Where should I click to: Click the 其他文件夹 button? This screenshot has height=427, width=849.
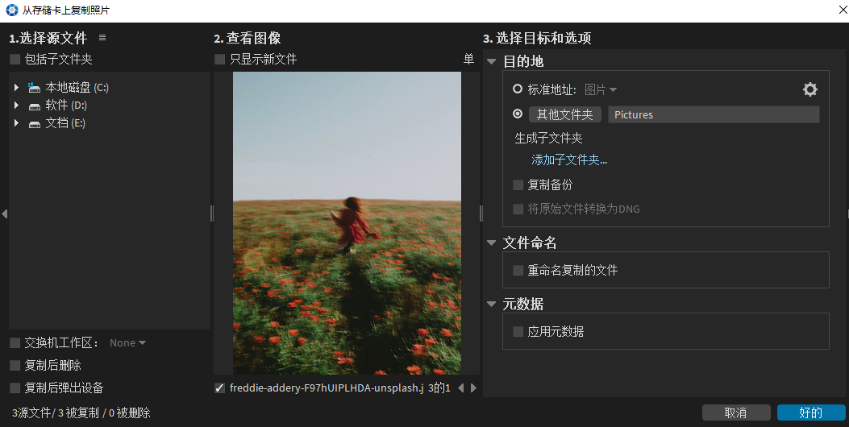click(x=565, y=114)
